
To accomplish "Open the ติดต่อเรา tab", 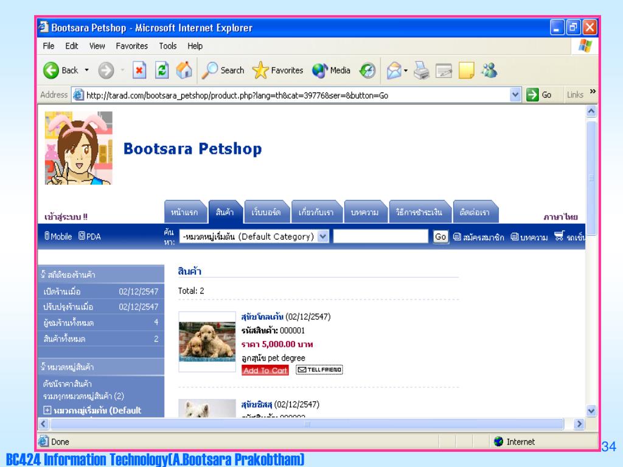I will click(475, 212).
